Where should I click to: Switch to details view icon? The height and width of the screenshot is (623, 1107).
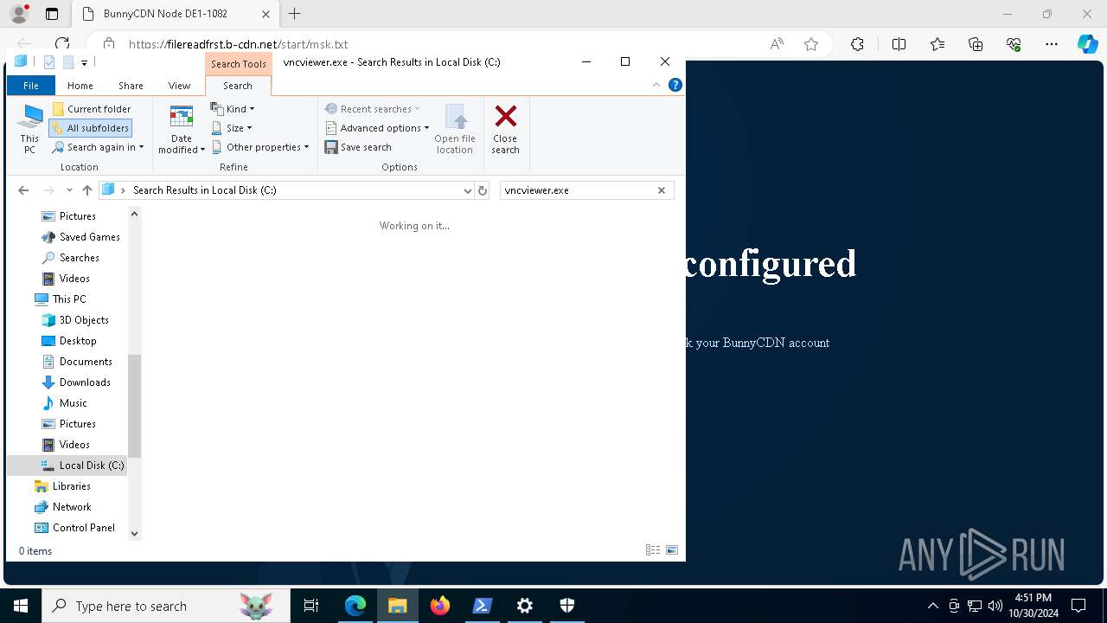point(653,550)
